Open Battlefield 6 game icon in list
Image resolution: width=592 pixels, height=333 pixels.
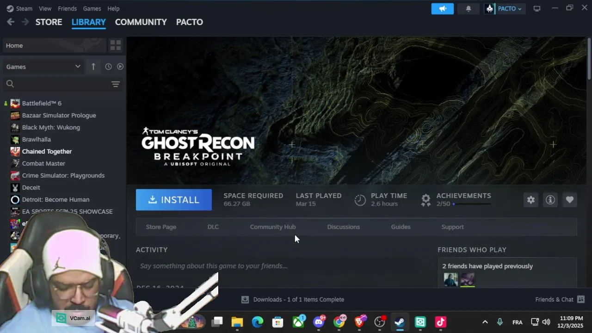point(15,103)
